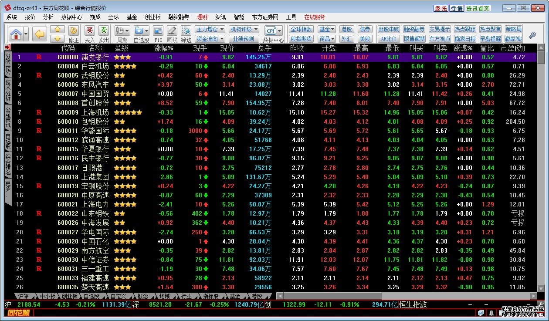This screenshot has height=321, width=549.
Task: Click the bell alert icon in status bar
Action: pos(491,313)
